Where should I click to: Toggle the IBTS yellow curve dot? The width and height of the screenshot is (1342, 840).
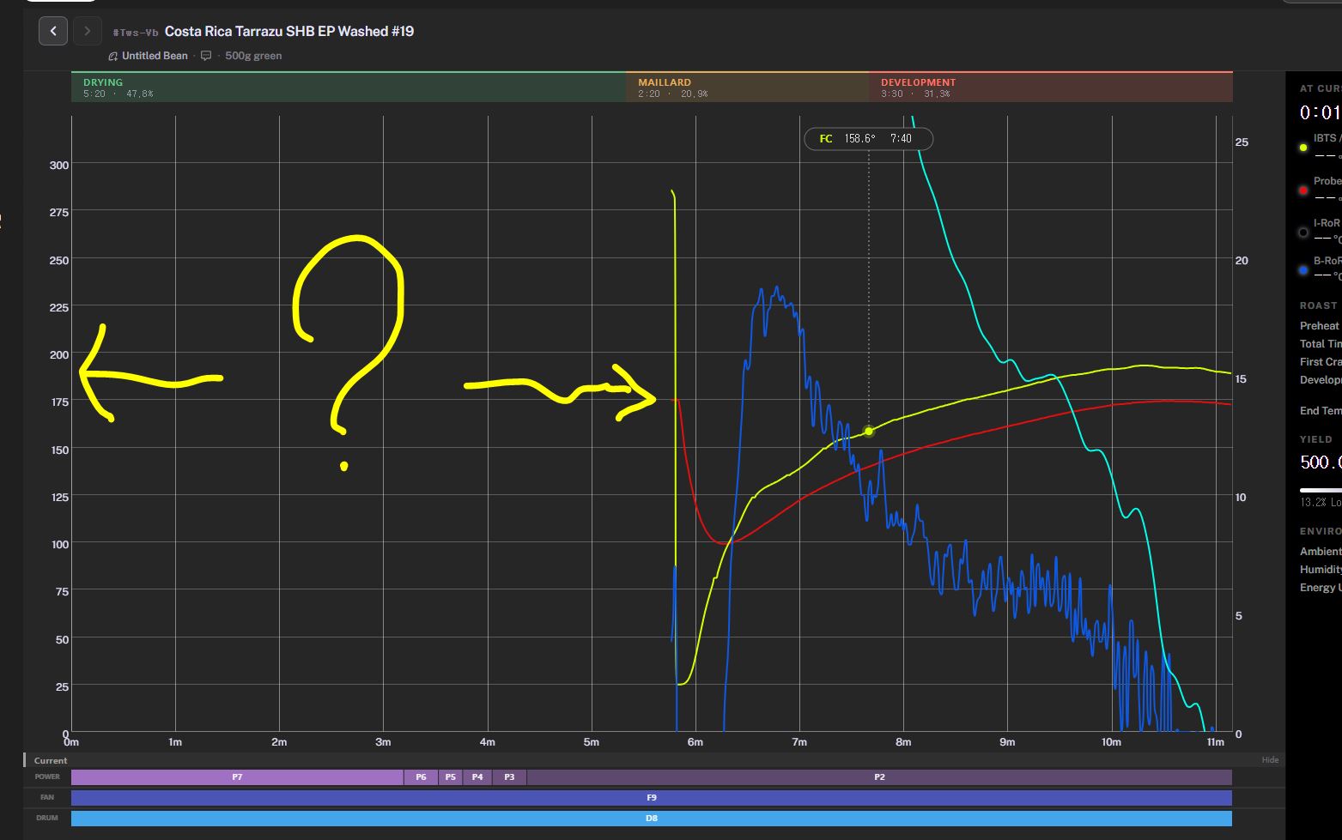point(1303,148)
